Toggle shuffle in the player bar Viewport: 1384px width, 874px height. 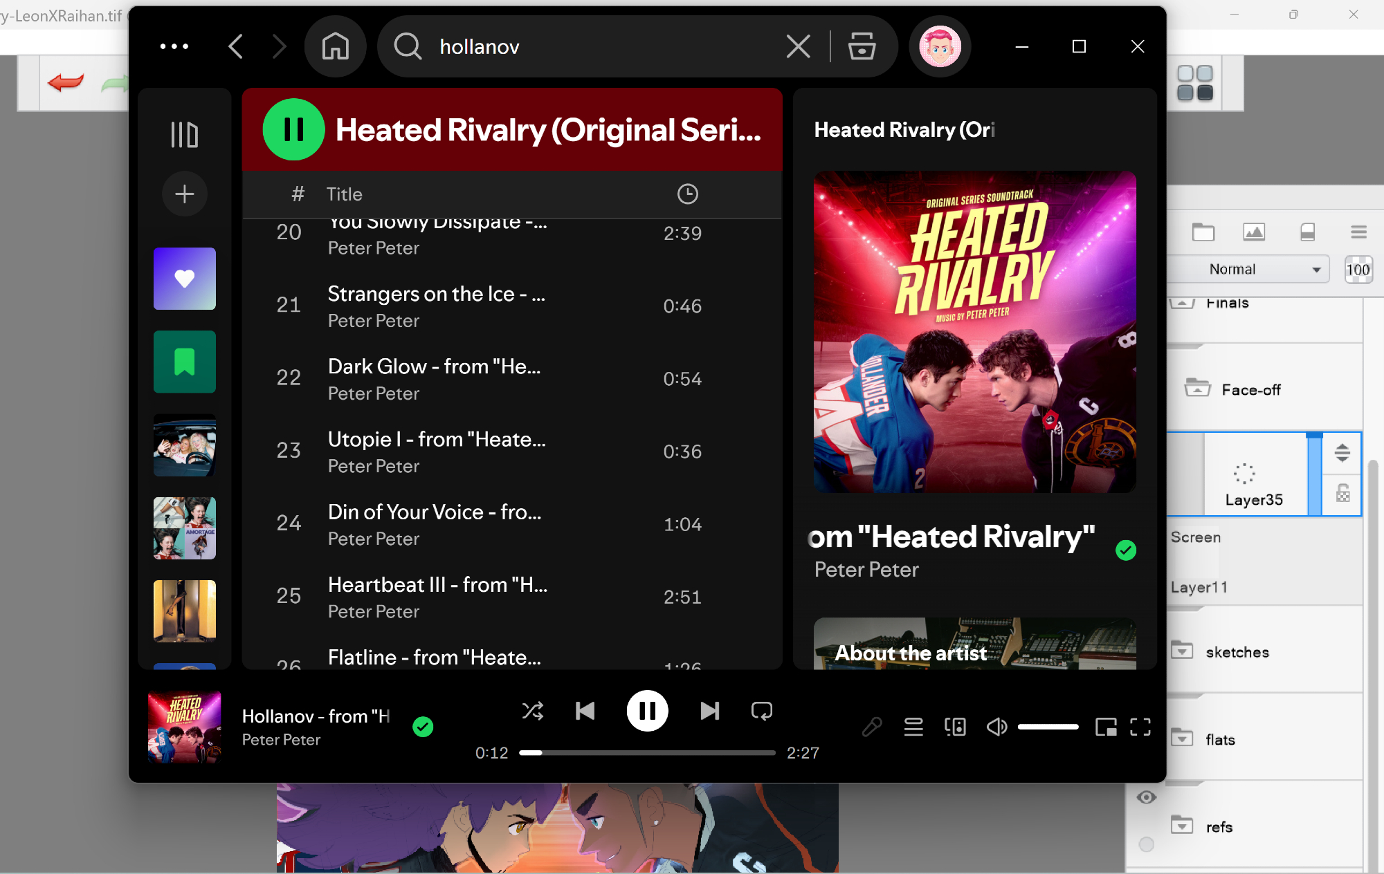(532, 711)
